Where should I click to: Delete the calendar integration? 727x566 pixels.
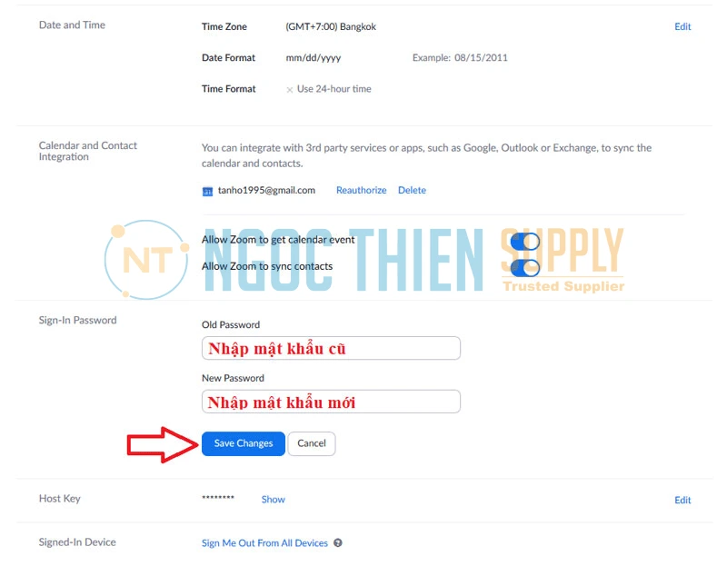(x=412, y=190)
